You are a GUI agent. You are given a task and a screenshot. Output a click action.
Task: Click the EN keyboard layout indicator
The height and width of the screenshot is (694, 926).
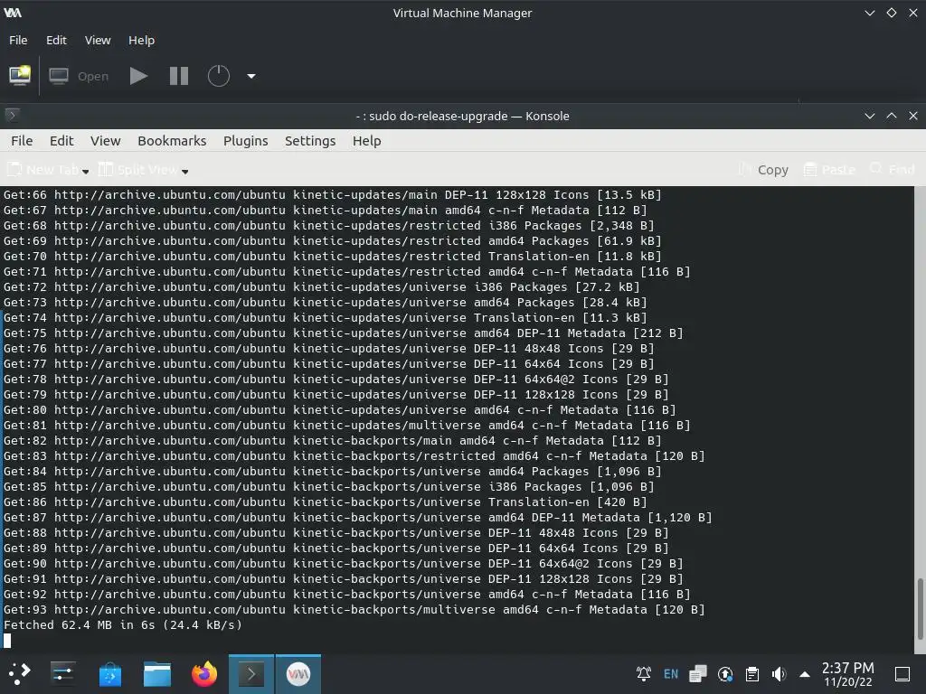tap(671, 673)
